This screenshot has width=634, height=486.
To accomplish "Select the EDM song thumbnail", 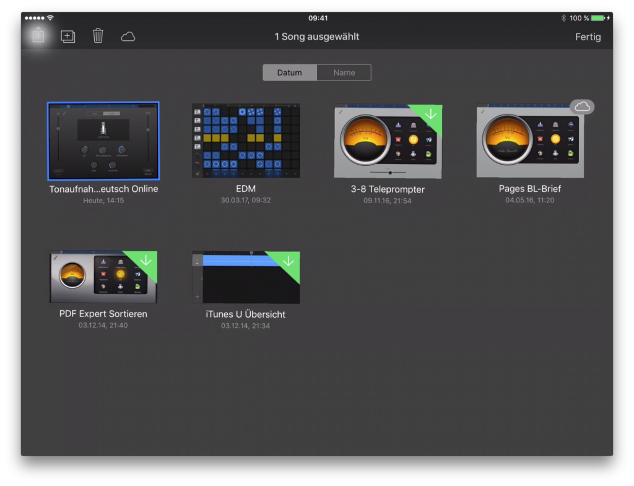I will pyautogui.click(x=246, y=141).
